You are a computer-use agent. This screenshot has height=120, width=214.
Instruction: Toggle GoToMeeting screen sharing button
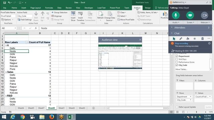pos(190,15)
